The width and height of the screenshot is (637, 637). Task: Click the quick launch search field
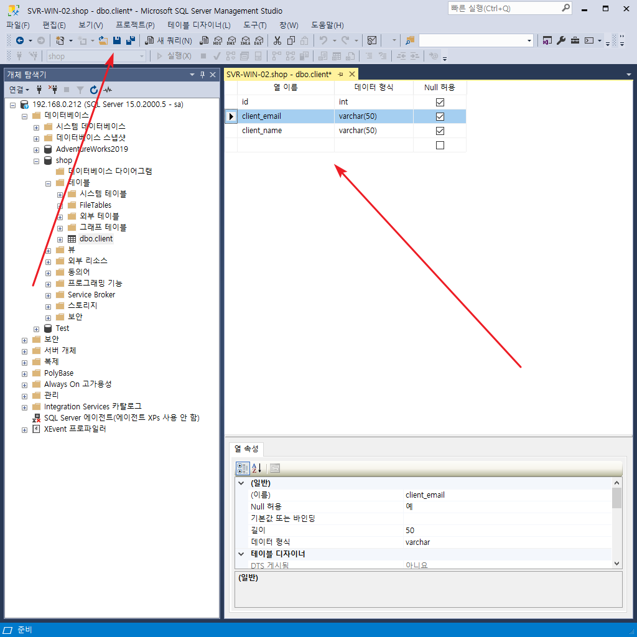(x=510, y=8)
